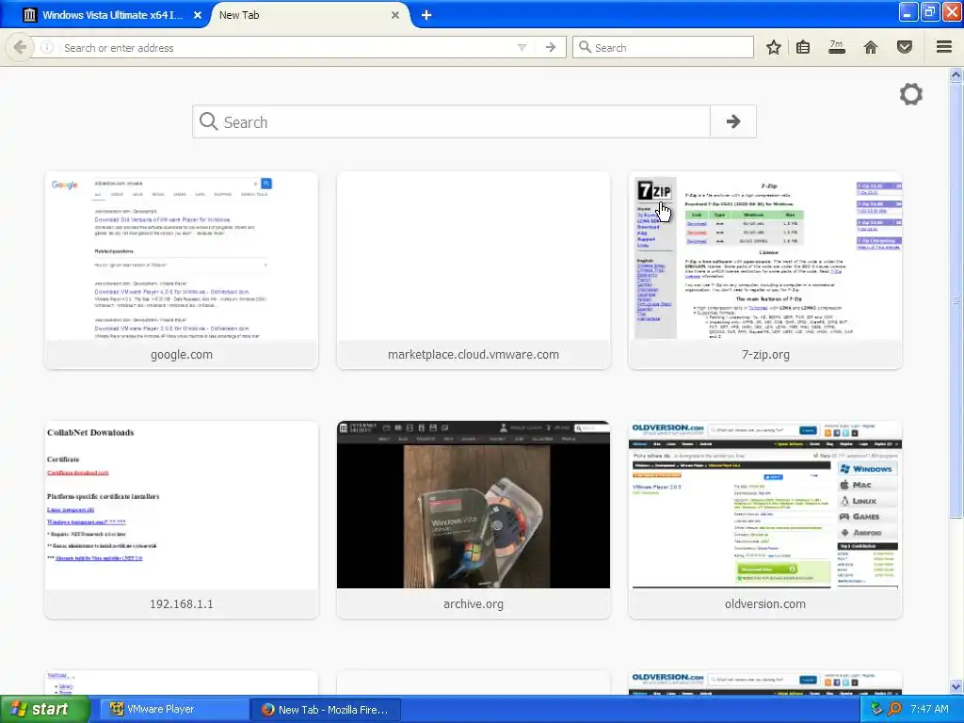Close the Windows Vista Ultimate tab
The image size is (964, 723).
pos(198,15)
